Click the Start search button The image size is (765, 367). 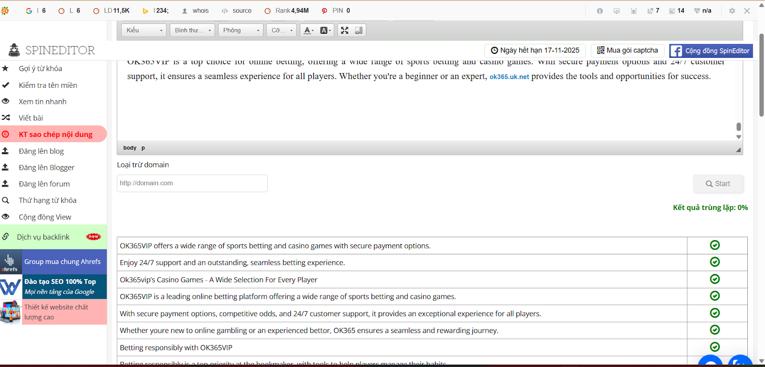click(718, 184)
